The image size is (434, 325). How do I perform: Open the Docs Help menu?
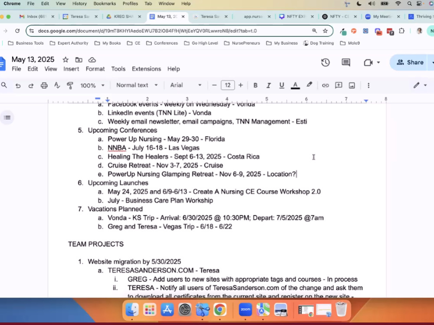(x=174, y=69)
